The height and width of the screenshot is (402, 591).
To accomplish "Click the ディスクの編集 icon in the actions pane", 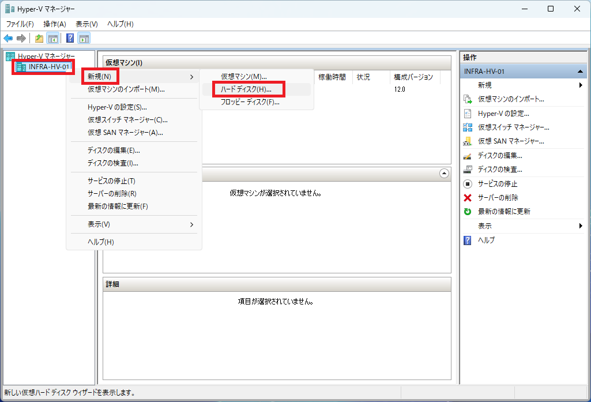I will point(468,156).
